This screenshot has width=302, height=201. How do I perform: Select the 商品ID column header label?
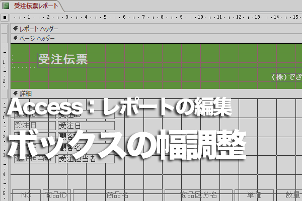point(56,195)
